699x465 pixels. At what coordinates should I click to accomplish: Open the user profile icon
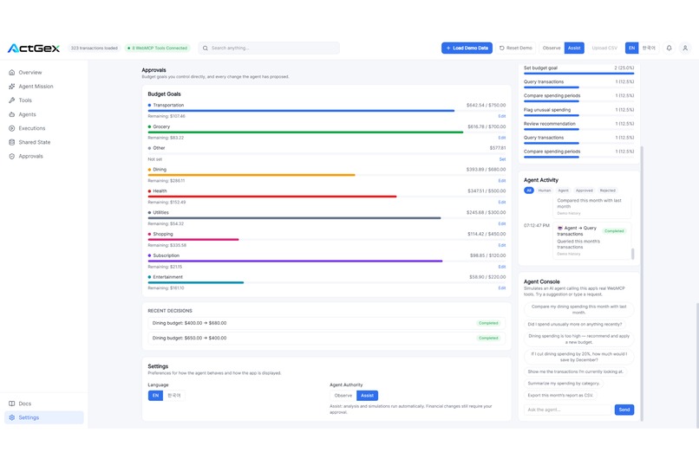click(685, 48)
